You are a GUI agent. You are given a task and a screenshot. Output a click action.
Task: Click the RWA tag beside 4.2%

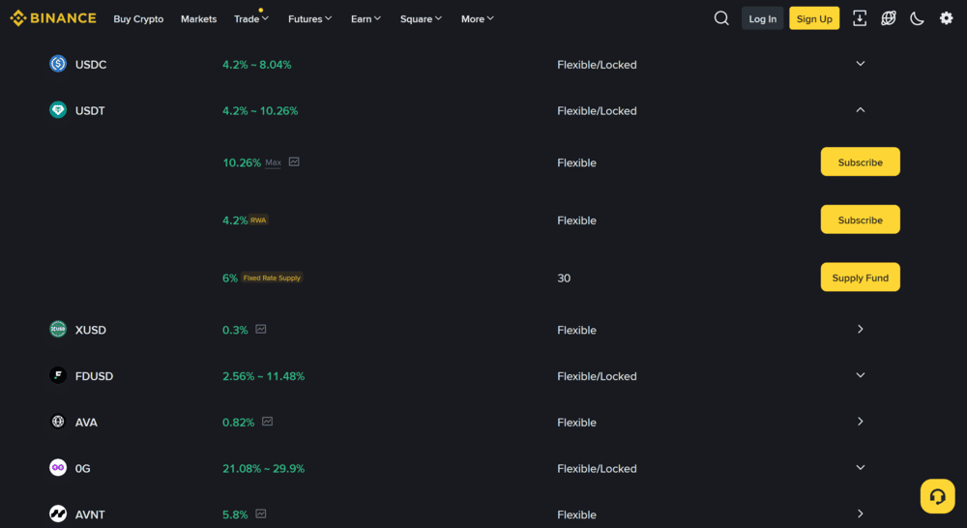258,220
